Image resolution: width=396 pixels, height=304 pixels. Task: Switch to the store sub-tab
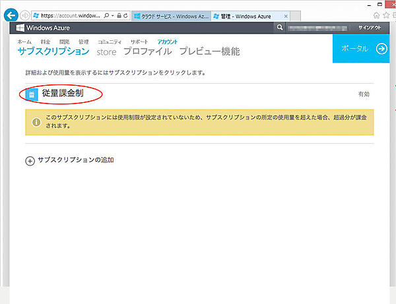tap(106, 52)
